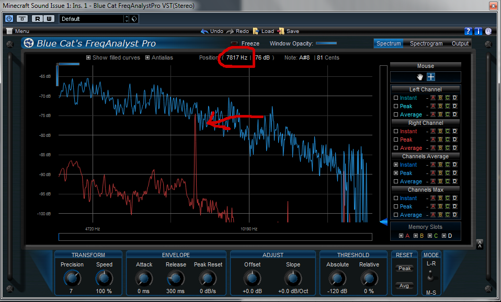Select the hand pan mouse tool

(x=420, y=77)
